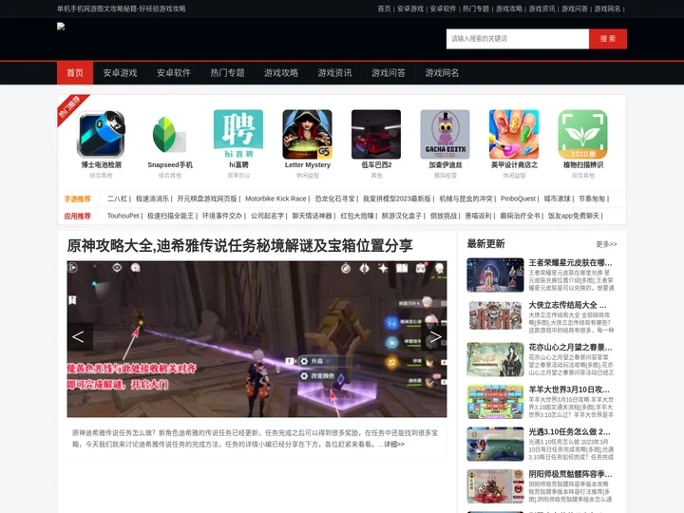Click 我爱拼模型2023最新版 link
The width and height of the screenshot is (684, 513).
pos(397,199)
